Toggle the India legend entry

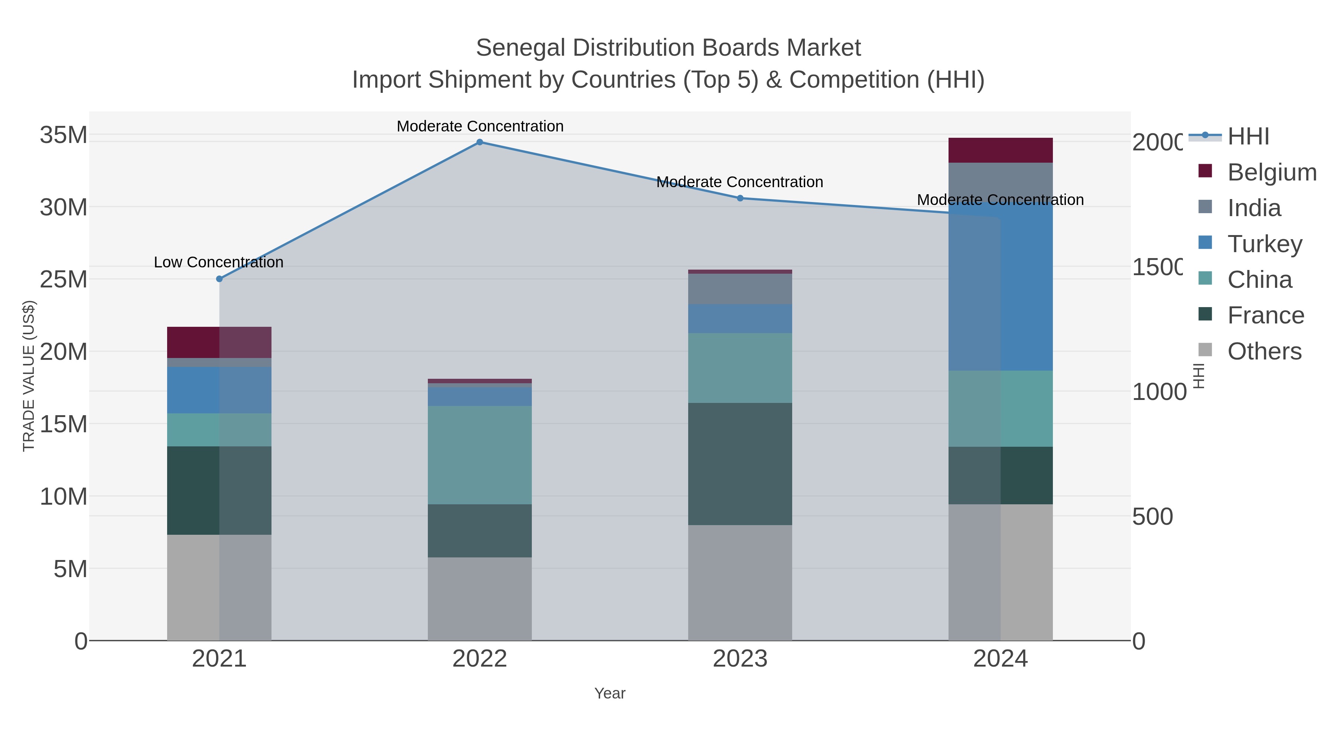pyautogui.click(x=1239, y=208)
